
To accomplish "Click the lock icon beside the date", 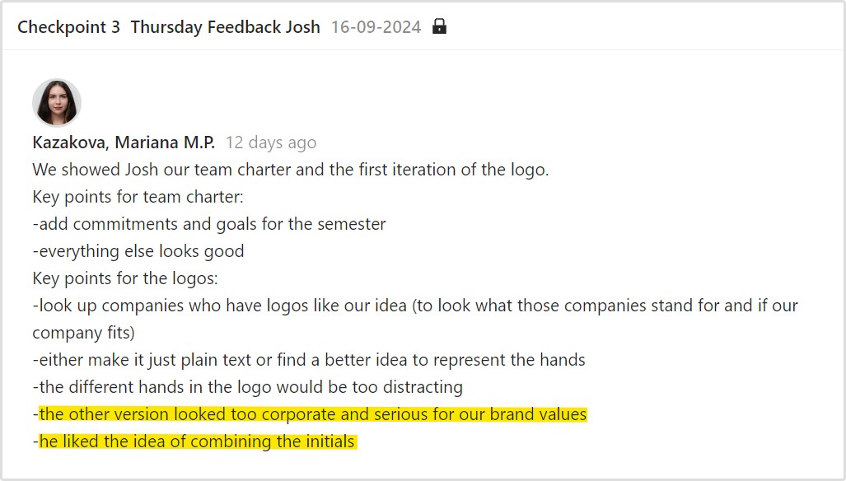I will 440,26.
